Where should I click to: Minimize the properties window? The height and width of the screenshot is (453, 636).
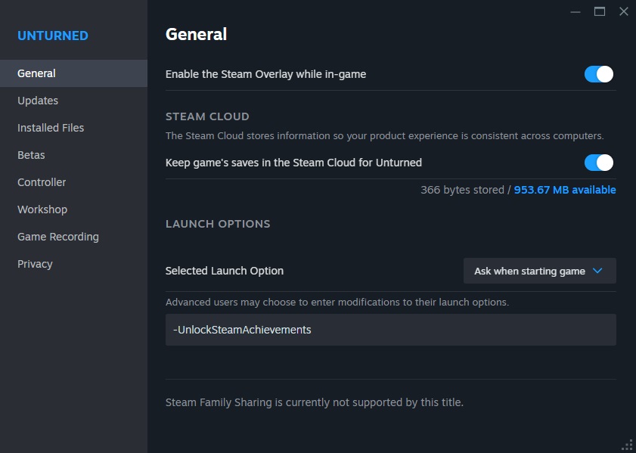(x=576, y=11)
